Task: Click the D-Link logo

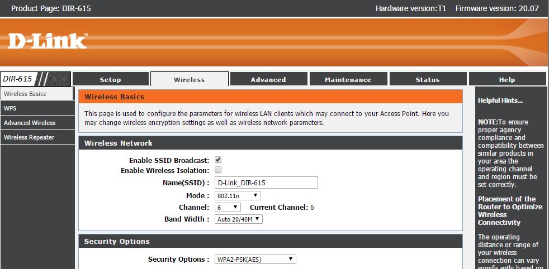Action: (48, 41)
